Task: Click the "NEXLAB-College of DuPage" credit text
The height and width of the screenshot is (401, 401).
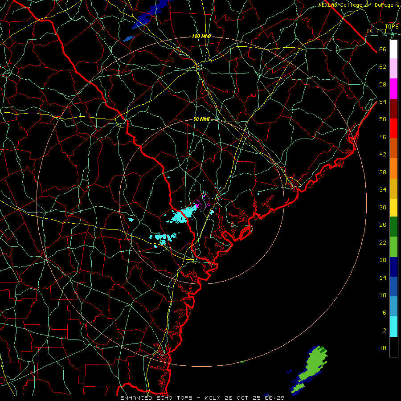Action: [356, 5]
